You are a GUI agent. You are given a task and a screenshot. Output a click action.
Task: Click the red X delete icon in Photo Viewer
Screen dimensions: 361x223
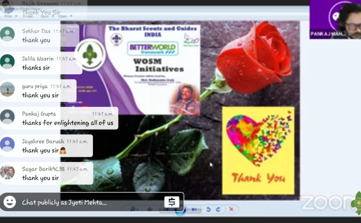(x=231, y=209)
